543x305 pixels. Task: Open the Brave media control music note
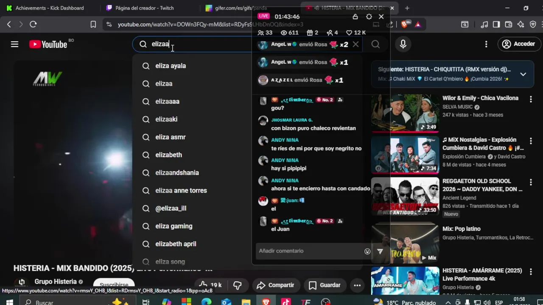(x=484, y=25)
